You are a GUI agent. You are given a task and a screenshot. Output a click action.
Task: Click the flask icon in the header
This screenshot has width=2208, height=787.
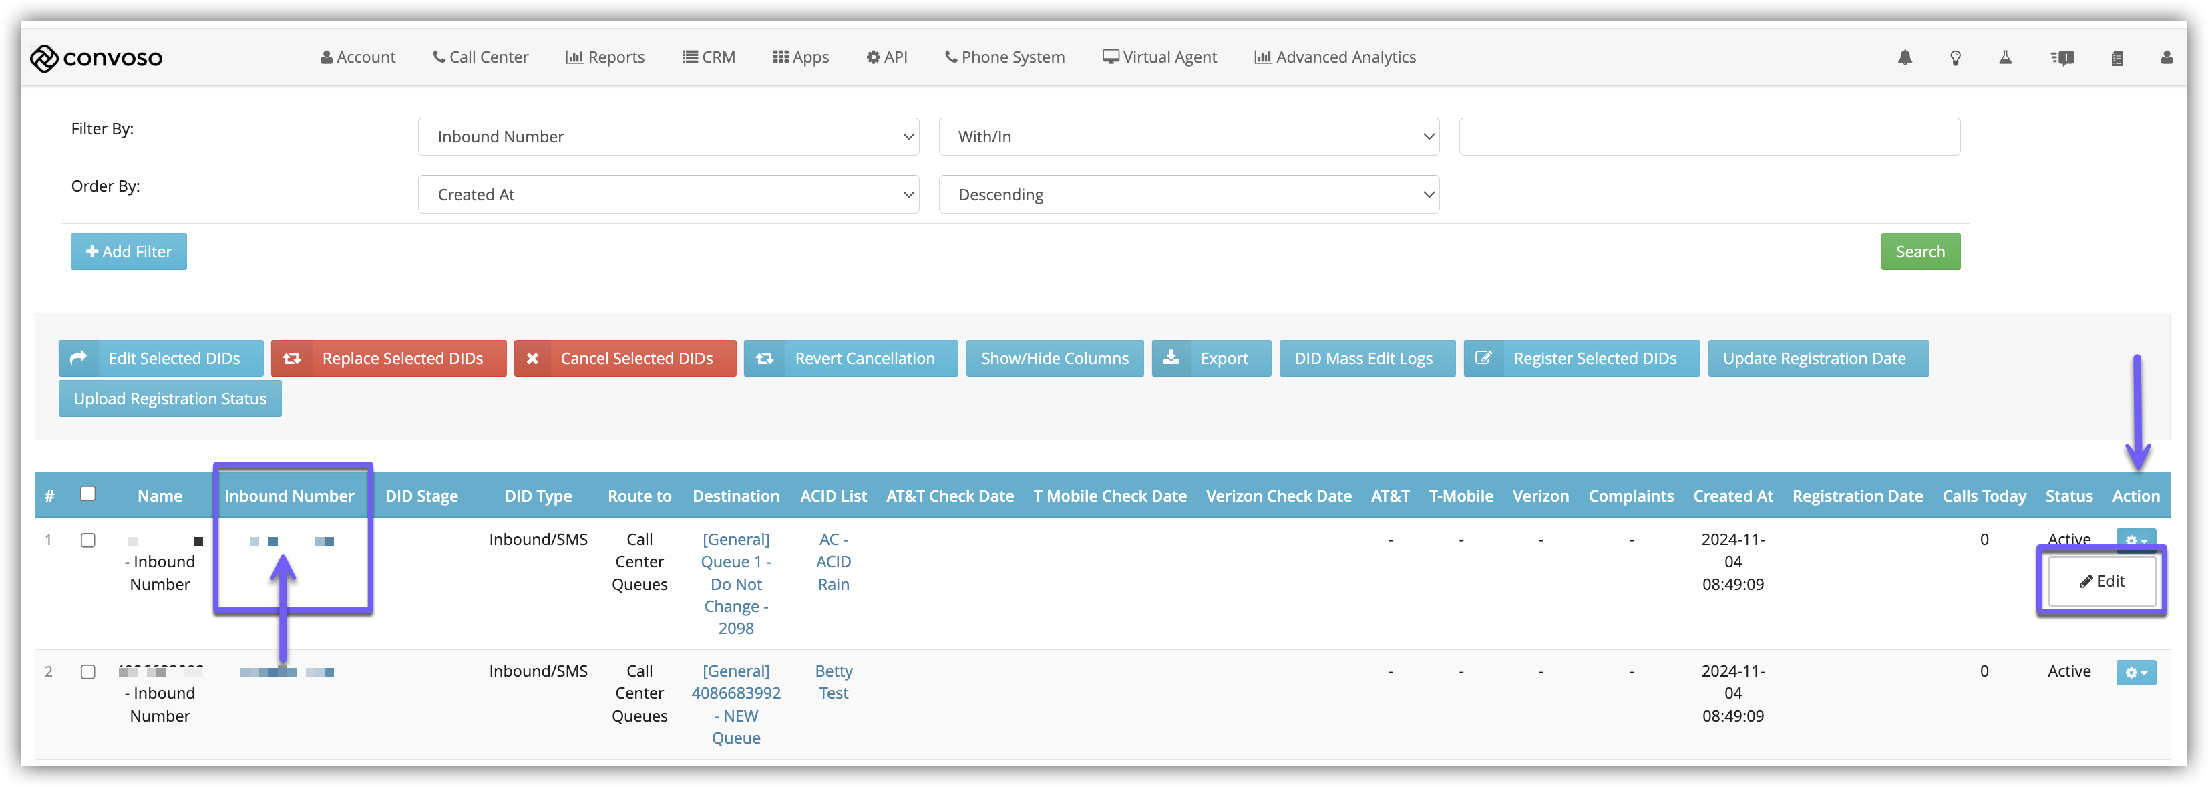(x=2005, y=57)
